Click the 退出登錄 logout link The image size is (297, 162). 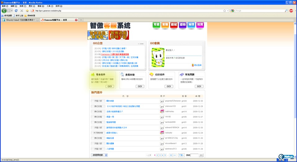pos(197,65)
